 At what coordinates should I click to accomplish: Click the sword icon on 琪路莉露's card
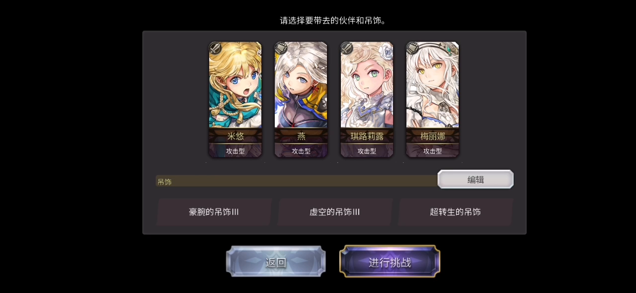click(347, 48)
